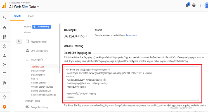Click the Property Settings page icon
The image size is (208, 112).
pos(27,41)
